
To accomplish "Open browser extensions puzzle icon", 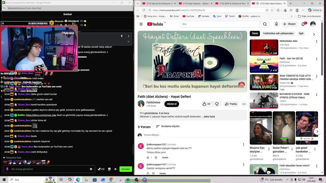I will [x=278, y=10].
